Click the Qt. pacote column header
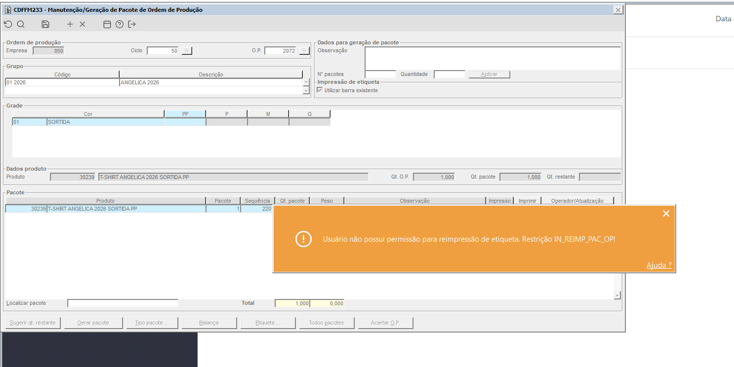734x367 pixels. 292,201
